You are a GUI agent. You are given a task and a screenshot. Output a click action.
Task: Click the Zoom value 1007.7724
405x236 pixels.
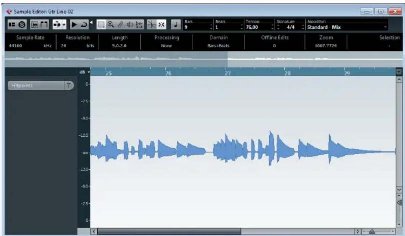tap(325, 46)
